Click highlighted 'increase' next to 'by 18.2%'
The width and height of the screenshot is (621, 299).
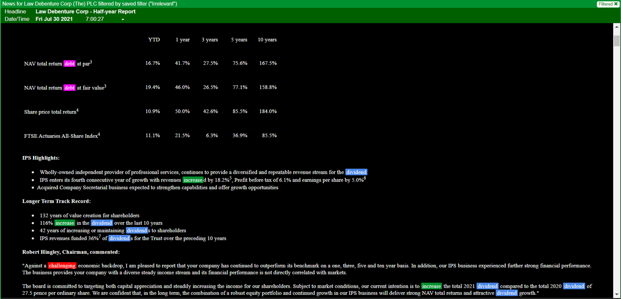[193, 180]
